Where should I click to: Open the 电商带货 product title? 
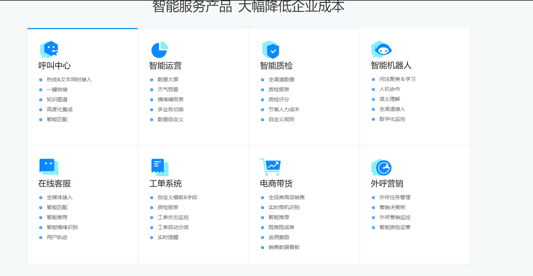[276, 184]
